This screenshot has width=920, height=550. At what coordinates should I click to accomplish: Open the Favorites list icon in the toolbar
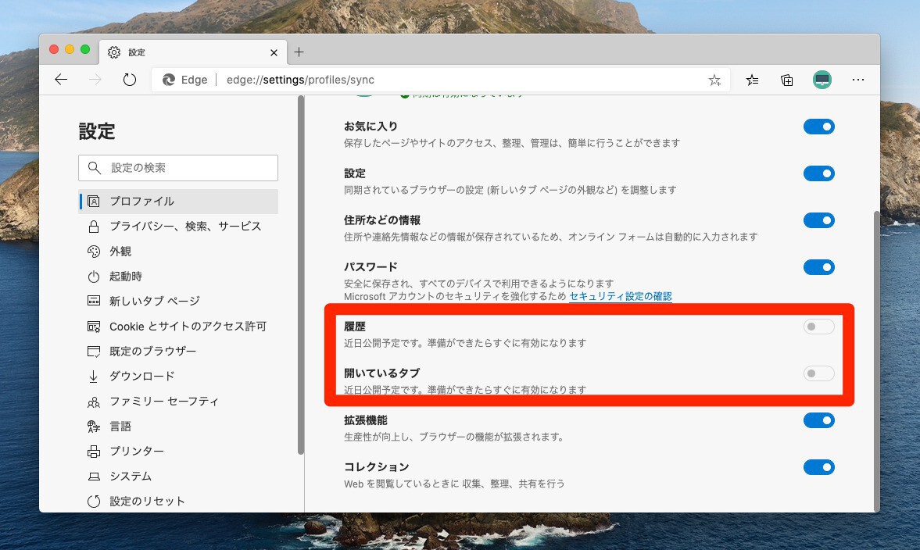(x=752, y=80)
